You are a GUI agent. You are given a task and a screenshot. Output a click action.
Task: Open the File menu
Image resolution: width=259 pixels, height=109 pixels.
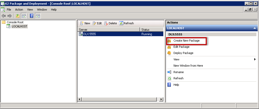[9, 10]
